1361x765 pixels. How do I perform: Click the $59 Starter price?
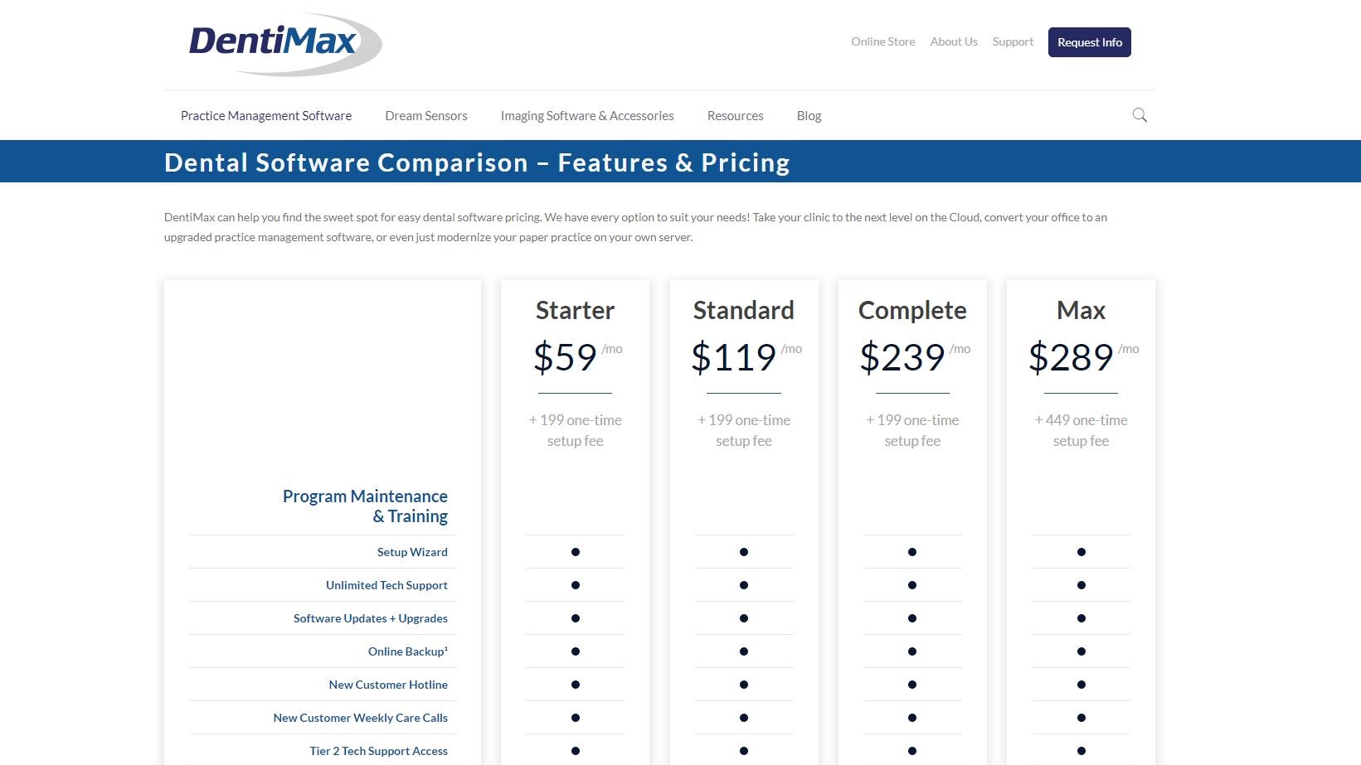[565, 357]
